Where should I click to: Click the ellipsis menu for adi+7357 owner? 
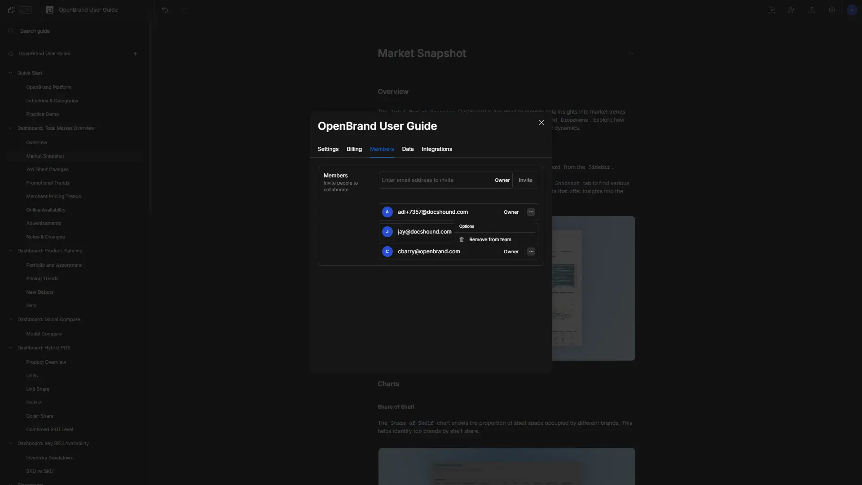point(531,212)
